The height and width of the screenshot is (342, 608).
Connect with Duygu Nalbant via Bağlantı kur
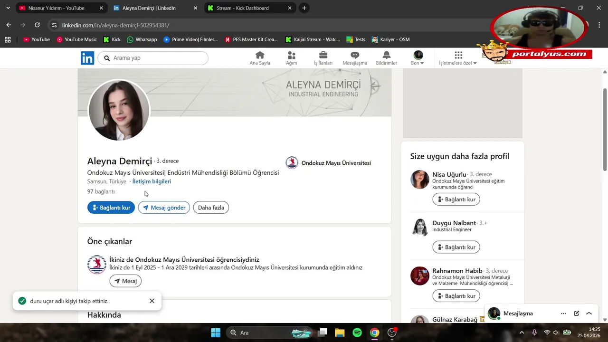pyautogui.click(x=456, y=247)
